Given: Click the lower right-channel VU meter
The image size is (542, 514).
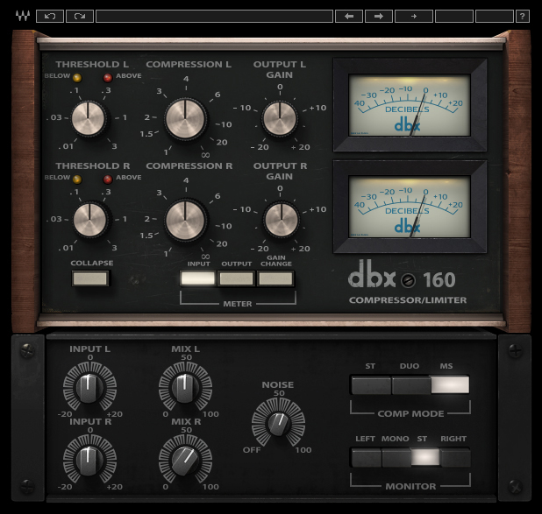Looking at the screenshot, I should pos(410,207).
